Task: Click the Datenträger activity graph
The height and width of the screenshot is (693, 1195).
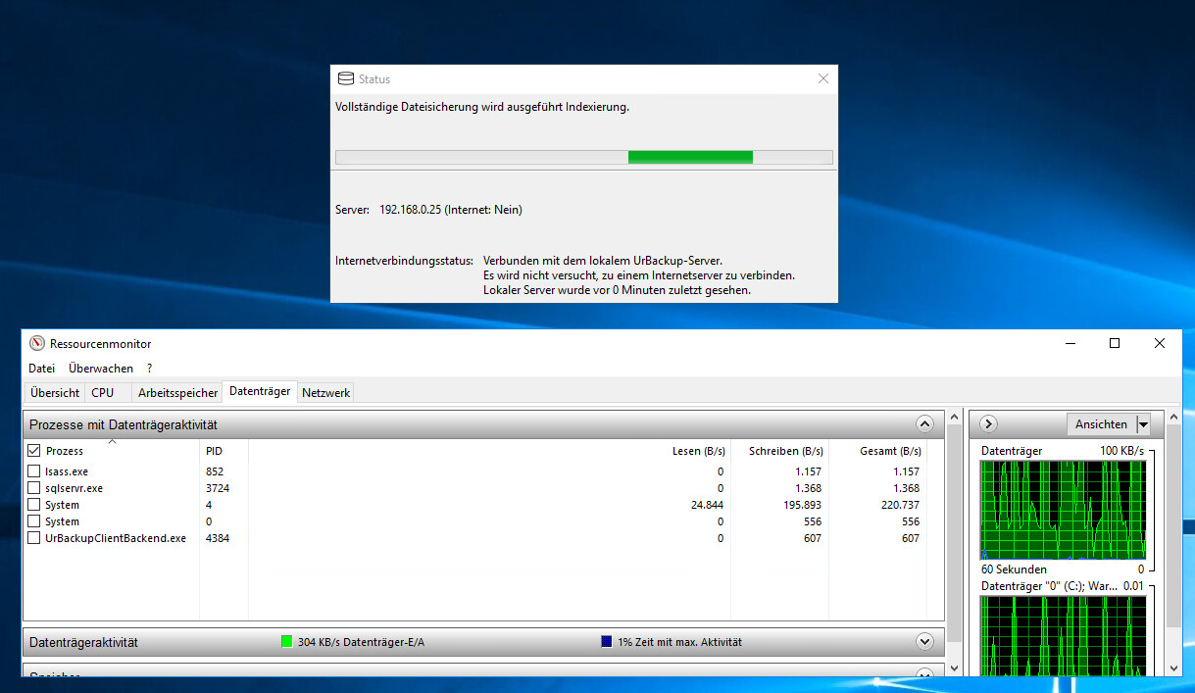Action: click(1063, 510)
